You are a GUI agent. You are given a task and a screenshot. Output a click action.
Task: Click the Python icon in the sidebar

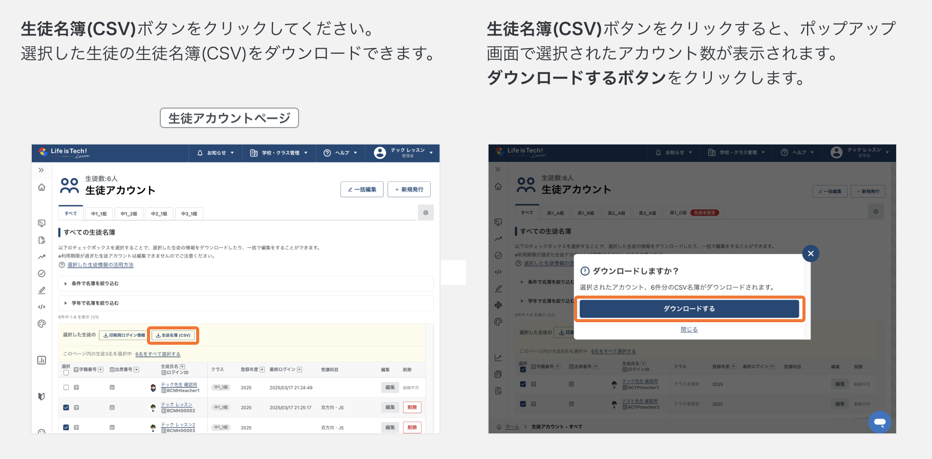pos(498,305)
